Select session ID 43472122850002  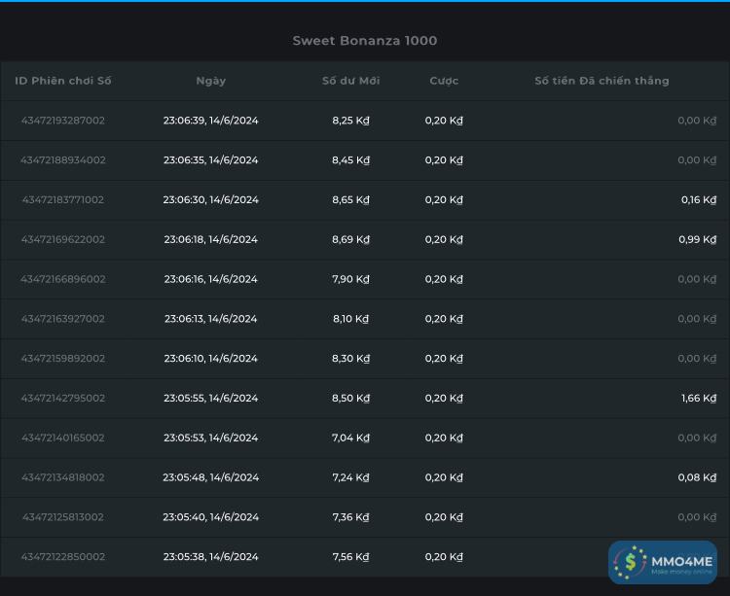63,557
